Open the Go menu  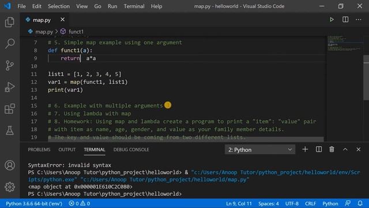click(97, 6)
